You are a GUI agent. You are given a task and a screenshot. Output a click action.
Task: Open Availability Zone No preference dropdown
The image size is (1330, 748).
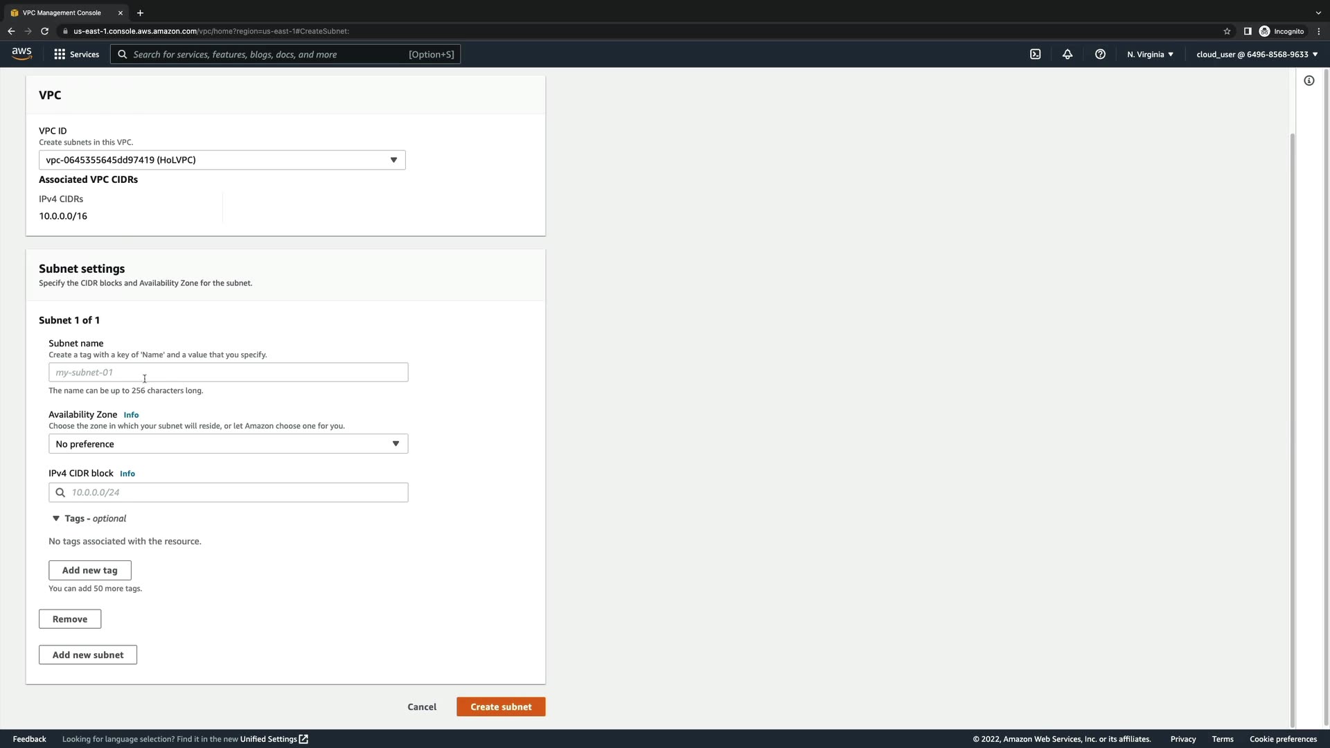(x=228, y=444)
